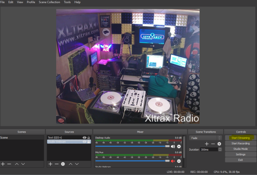
Task: Add a new source with the Sources plus icon
Action: tap(50, 164)
